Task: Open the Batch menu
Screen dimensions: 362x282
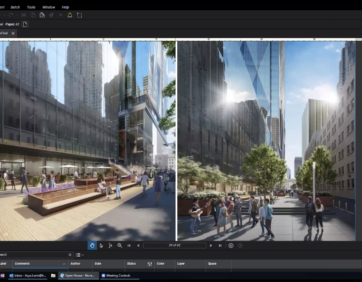Action: click(x=15, y=7)
